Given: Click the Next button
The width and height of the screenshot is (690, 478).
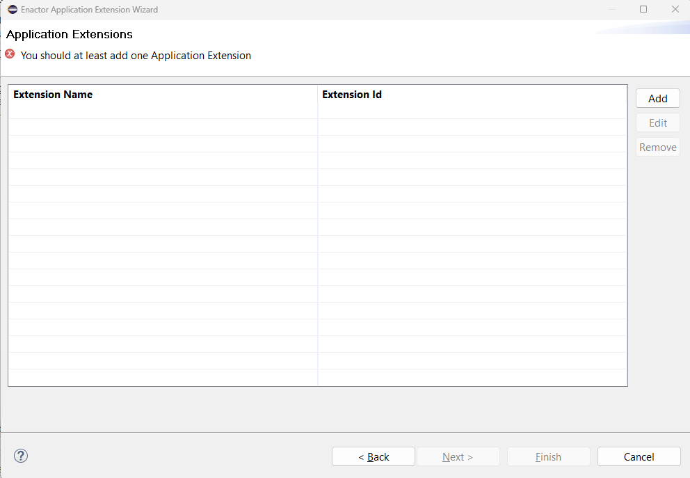Looking at the screenshot, I should click(458, 456).
